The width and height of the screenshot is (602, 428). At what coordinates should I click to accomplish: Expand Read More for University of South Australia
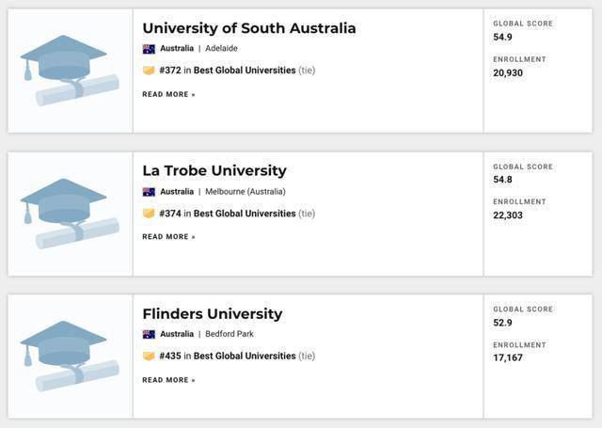click(x=169, y=94)
